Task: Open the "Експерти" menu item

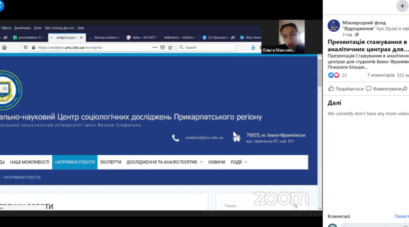Action: click(110, 162)
